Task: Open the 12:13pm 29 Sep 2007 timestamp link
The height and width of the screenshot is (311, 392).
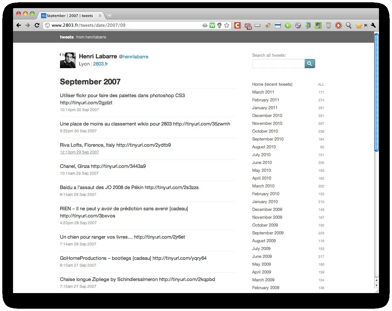Action: pyautogui.click(x=80, y=152)
